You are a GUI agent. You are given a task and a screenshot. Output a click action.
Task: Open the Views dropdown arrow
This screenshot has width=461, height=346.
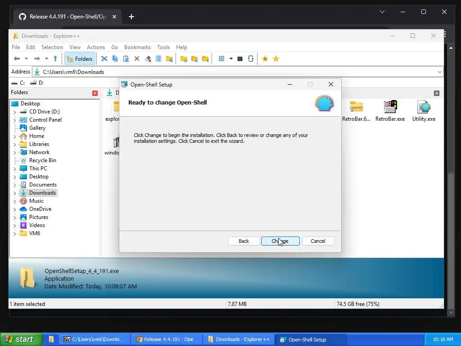click(x=231, y=59)
